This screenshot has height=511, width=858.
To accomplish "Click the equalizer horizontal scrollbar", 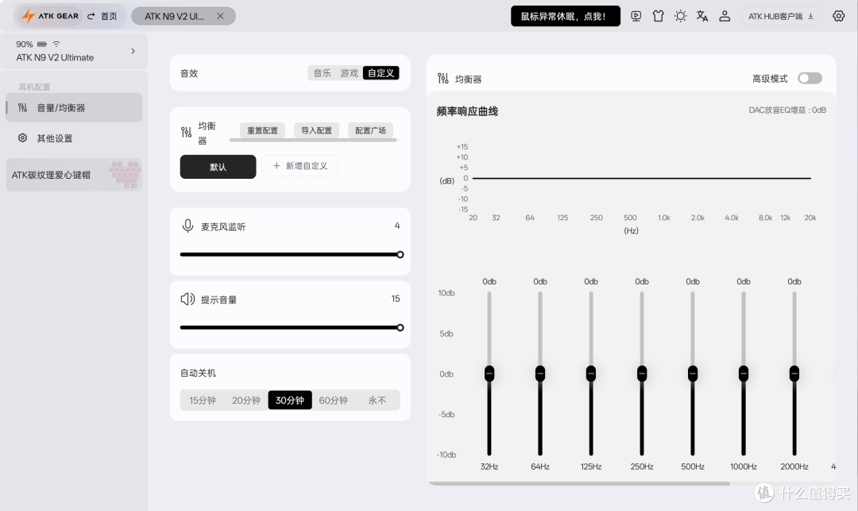I will pos(579,484).
